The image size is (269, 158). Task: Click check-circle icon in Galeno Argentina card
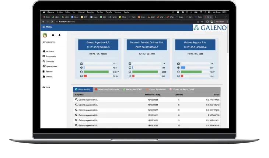(x=81, y=72)
